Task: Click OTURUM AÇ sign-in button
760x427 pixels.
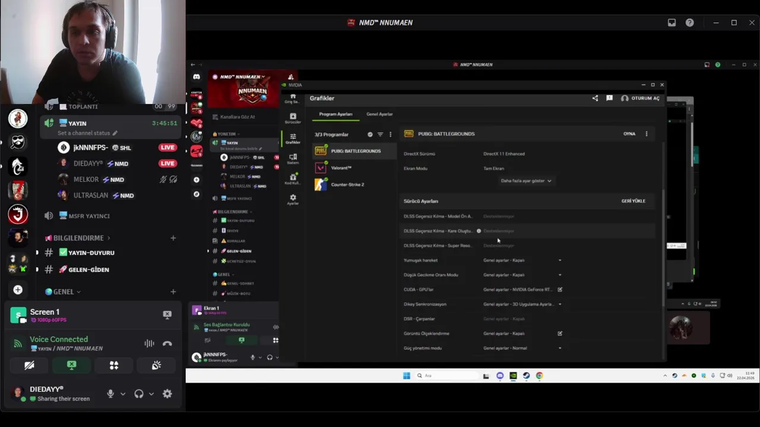Action: [x=641, y=98]
